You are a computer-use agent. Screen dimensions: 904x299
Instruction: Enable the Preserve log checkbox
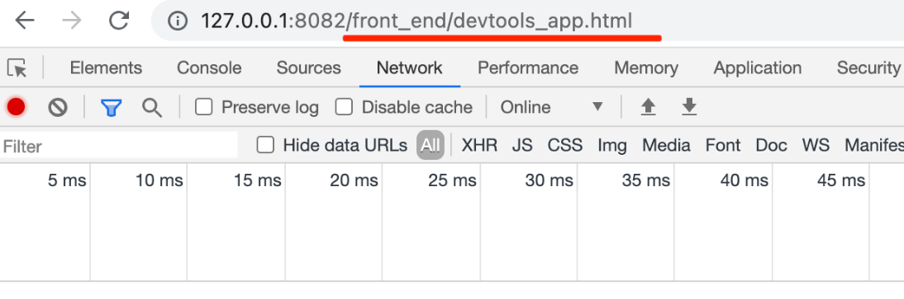point(203,107)
